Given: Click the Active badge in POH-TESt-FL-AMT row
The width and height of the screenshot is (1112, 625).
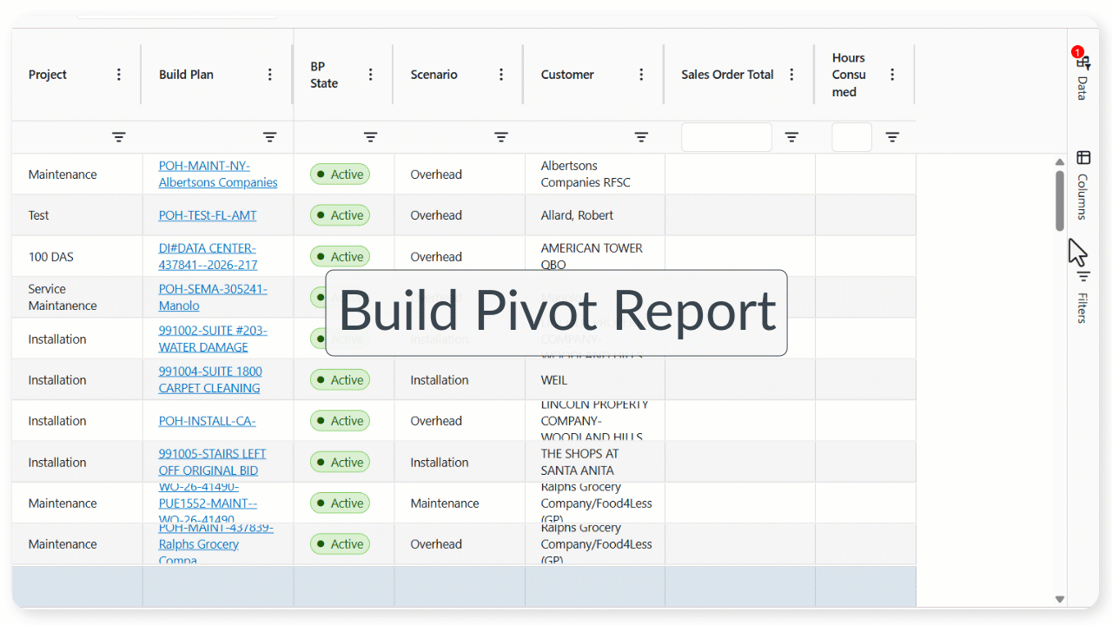Looking at the screenshot, I should point(340,215).
